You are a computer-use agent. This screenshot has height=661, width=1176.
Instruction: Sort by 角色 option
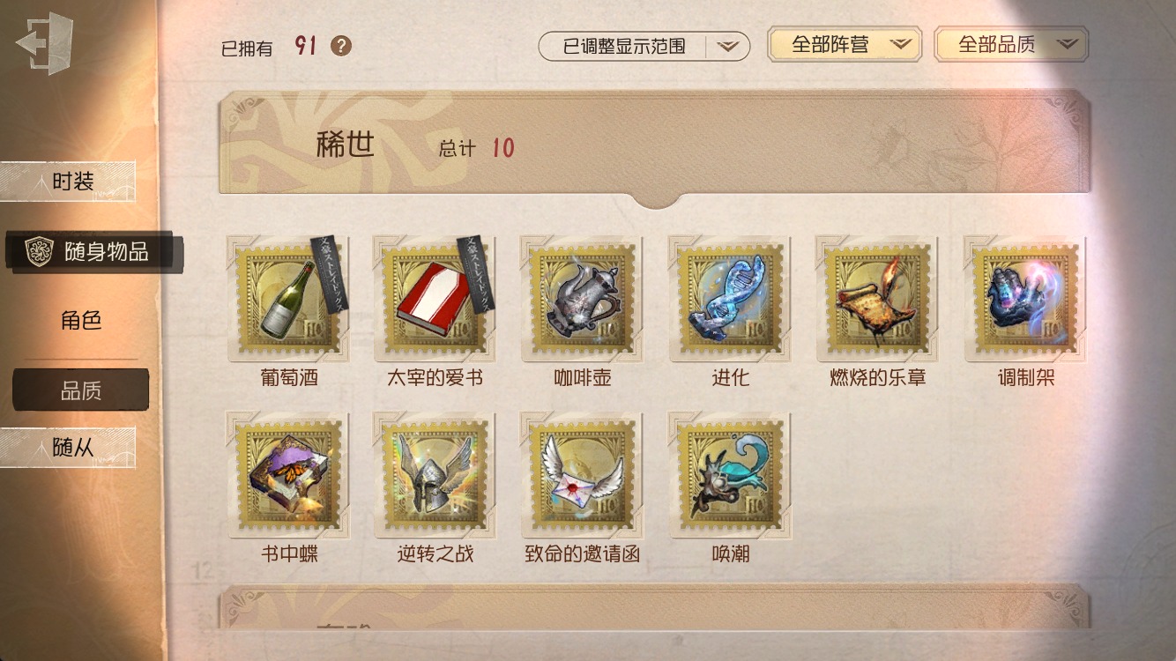81,321
